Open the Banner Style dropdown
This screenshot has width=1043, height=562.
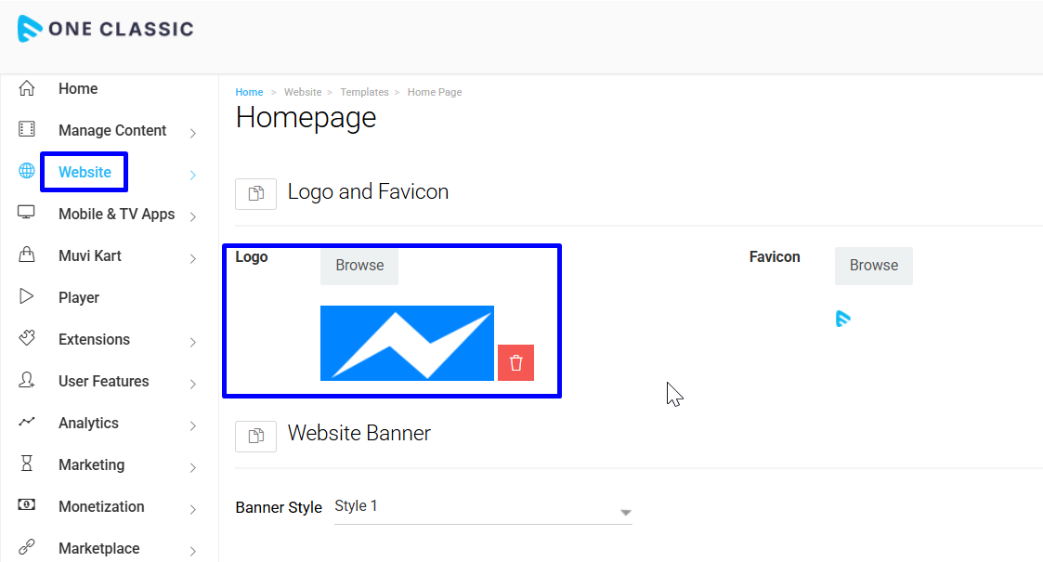pos(483,508)
